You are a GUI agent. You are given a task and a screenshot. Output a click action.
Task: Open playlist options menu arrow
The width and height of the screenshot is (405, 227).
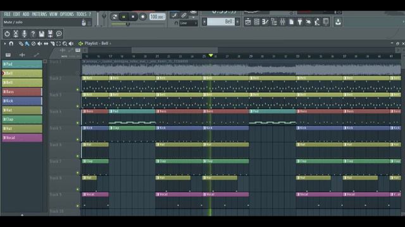click(4, 44)
